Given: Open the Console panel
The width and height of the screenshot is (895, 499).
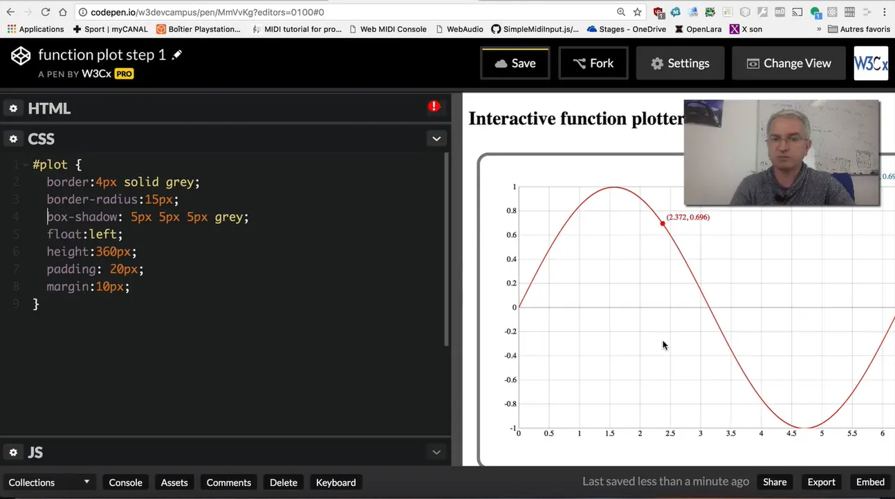Looking at the screenshot, I should click(125, 482).
